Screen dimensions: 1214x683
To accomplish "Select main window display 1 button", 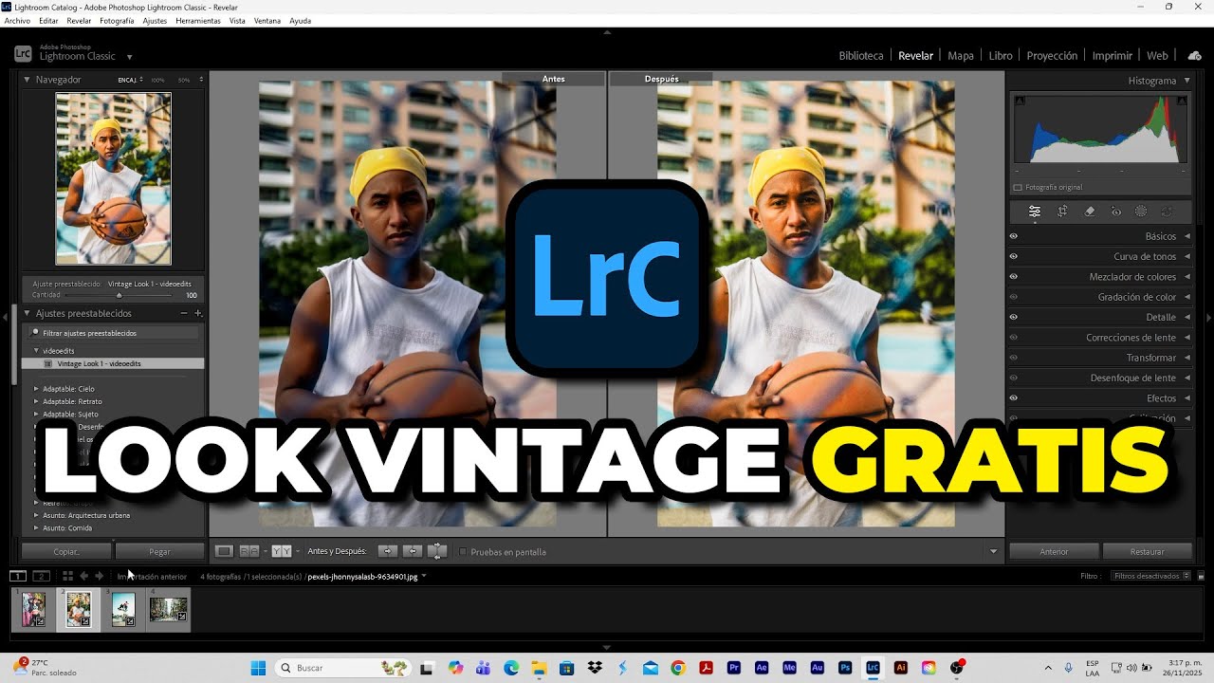I will [18, 576].
